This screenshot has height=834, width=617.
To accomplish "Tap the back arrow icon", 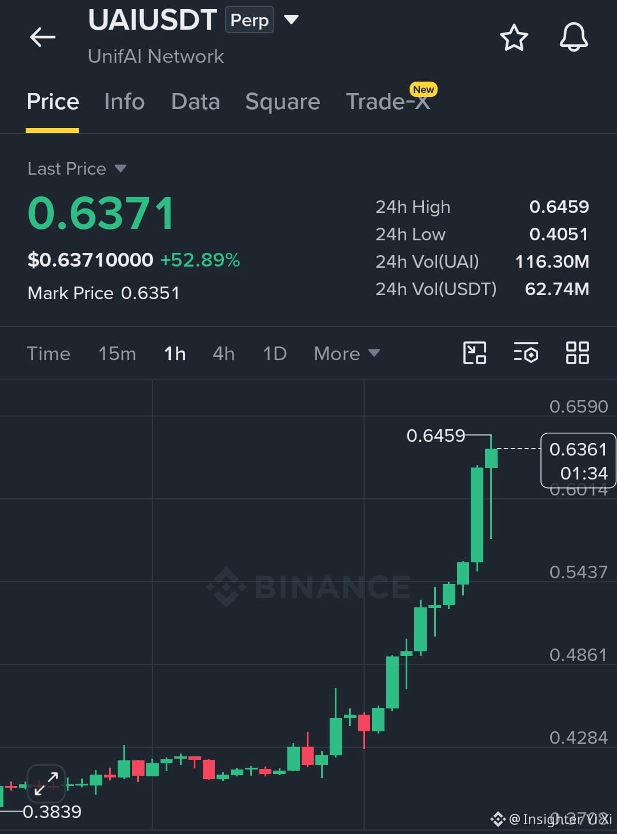I will 43,38.
